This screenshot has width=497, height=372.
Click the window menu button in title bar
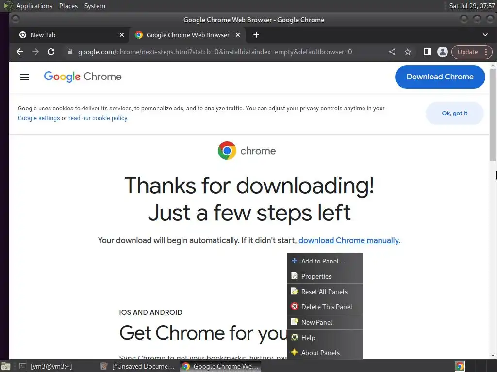click(15, 19)
